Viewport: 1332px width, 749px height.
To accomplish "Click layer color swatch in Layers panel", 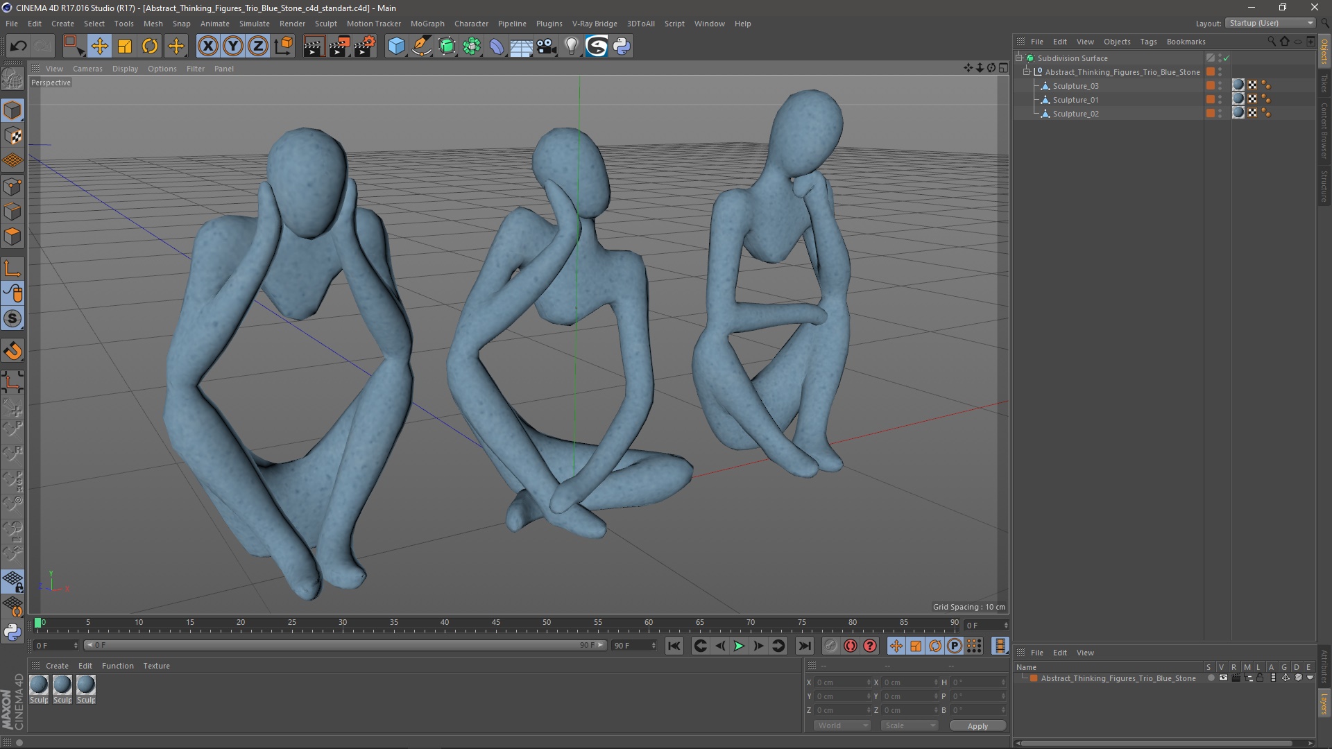I will coord(1034,678).
